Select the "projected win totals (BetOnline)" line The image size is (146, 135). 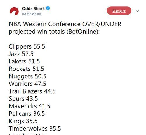(x=54, y=32)
